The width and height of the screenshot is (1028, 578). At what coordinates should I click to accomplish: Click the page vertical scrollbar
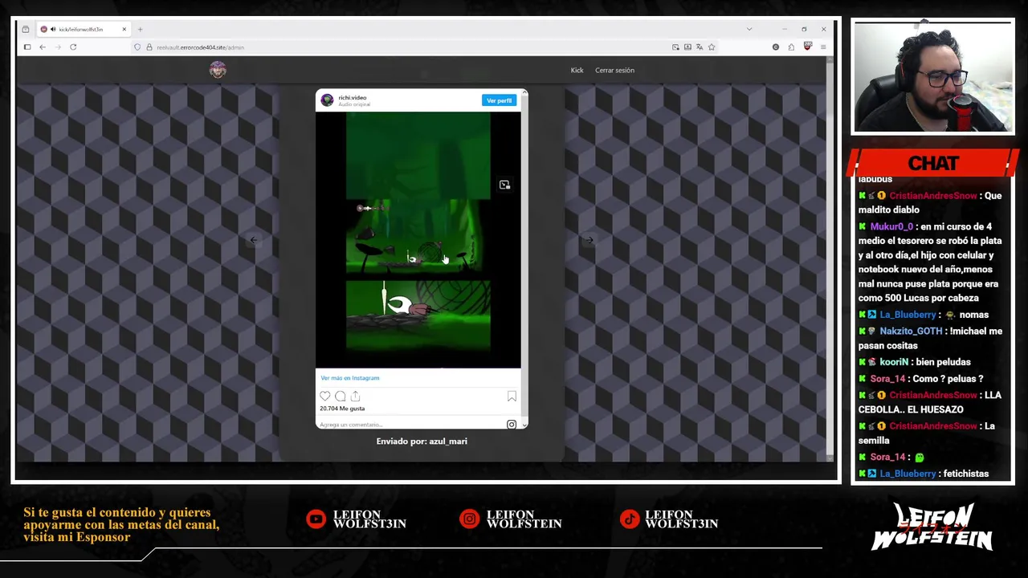(830, 257)
